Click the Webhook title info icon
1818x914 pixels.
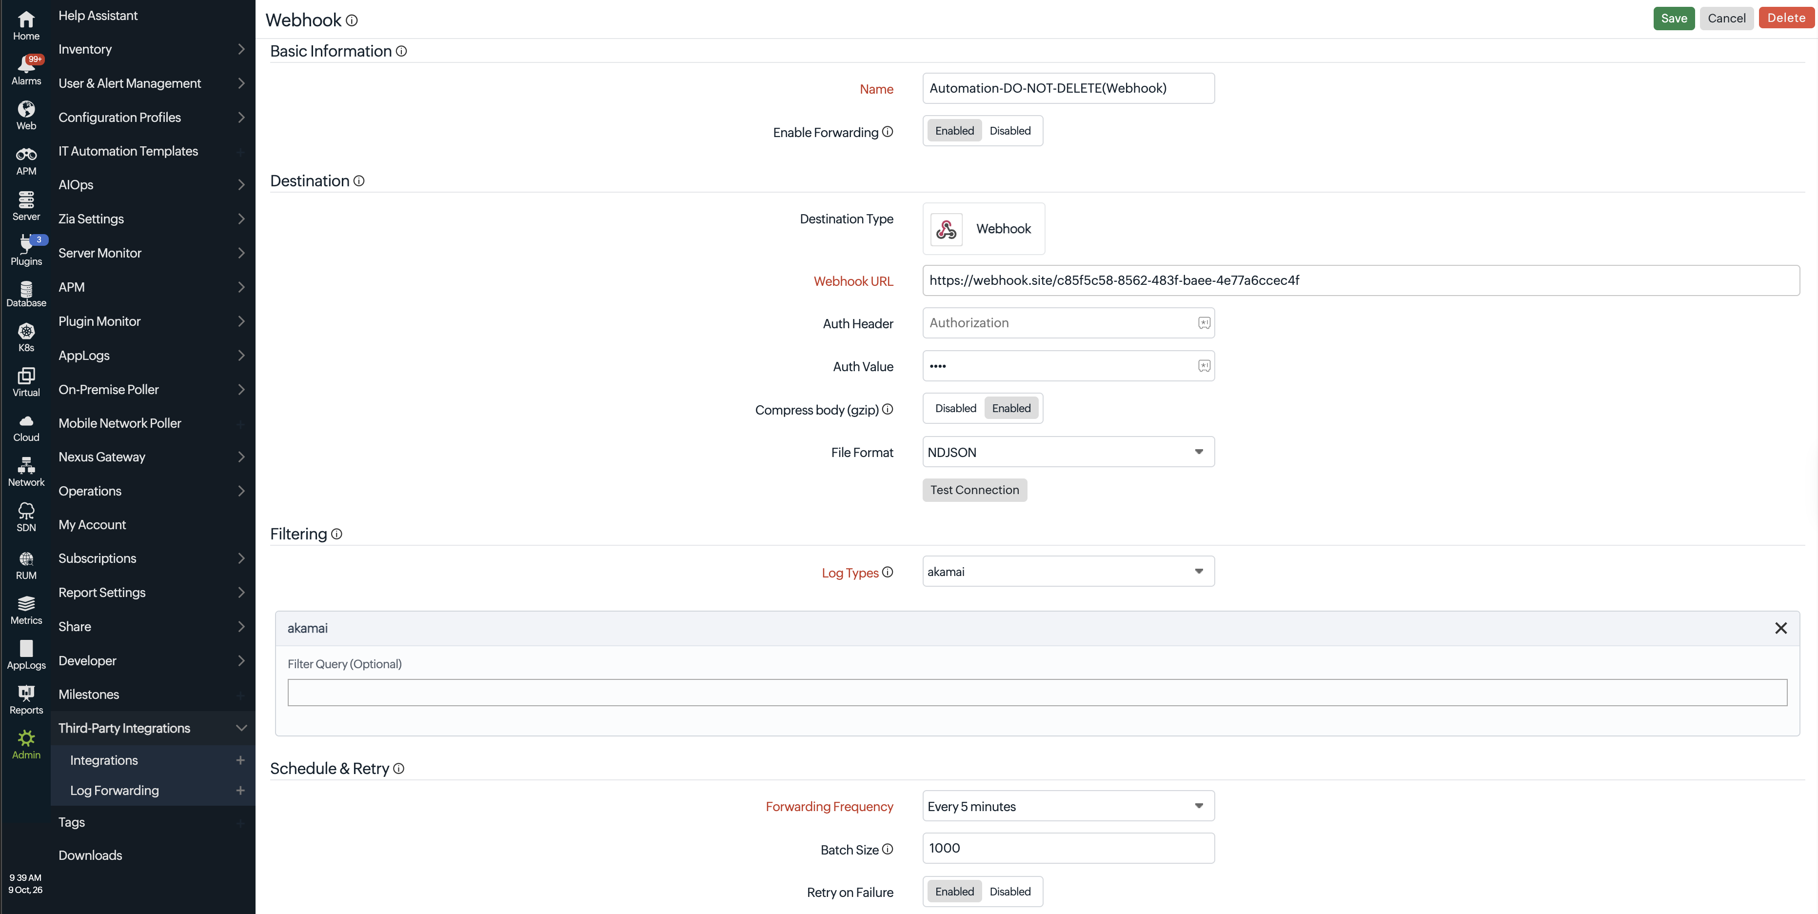[x=352, y=20]
